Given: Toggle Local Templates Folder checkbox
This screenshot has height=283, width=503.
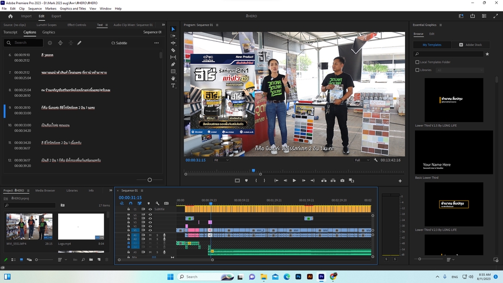Looking at the screenshot, I should point(418,62).
